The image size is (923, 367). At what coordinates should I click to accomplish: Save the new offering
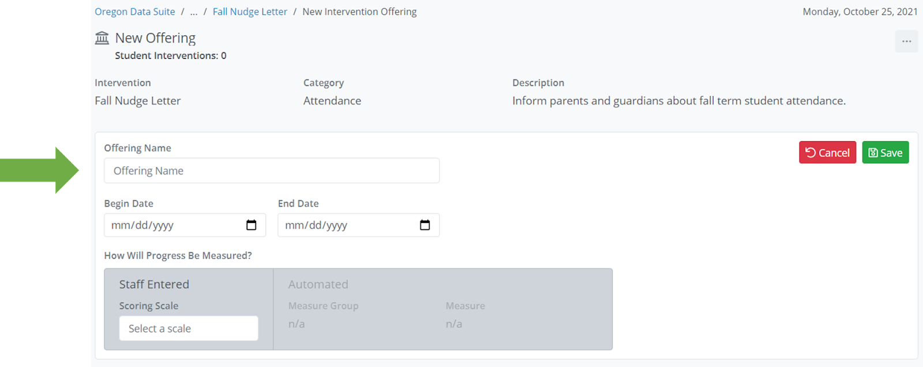point(886,153)
